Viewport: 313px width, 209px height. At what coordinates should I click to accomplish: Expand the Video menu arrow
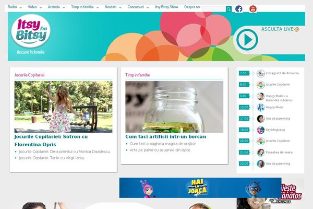click(x=41, y=8)
